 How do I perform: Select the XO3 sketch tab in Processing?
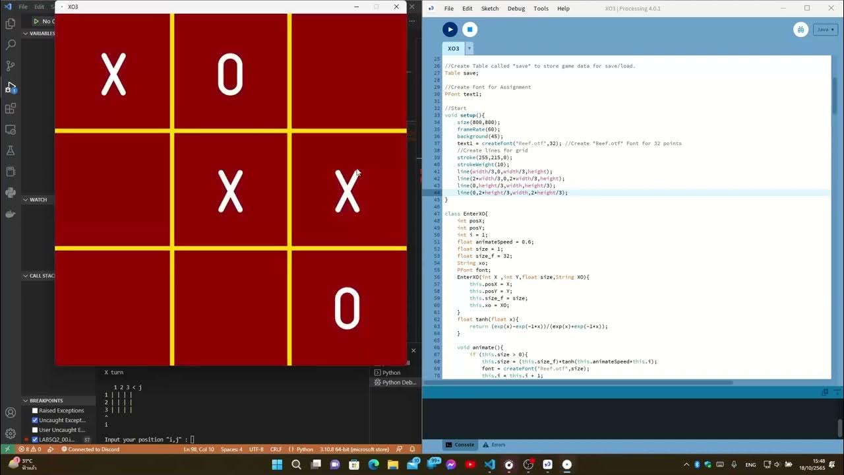[454, 48]
